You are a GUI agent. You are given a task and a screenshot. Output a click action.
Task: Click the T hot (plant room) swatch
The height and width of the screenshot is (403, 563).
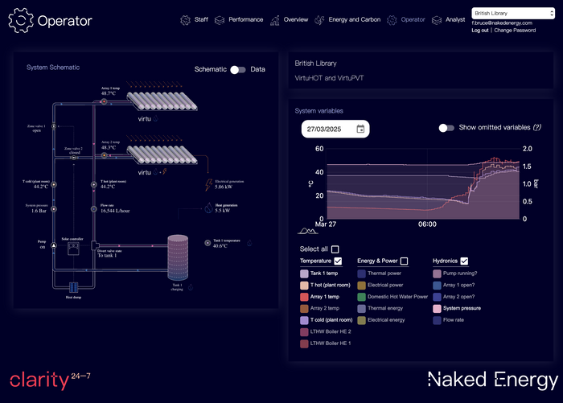[x=304, y=286]
